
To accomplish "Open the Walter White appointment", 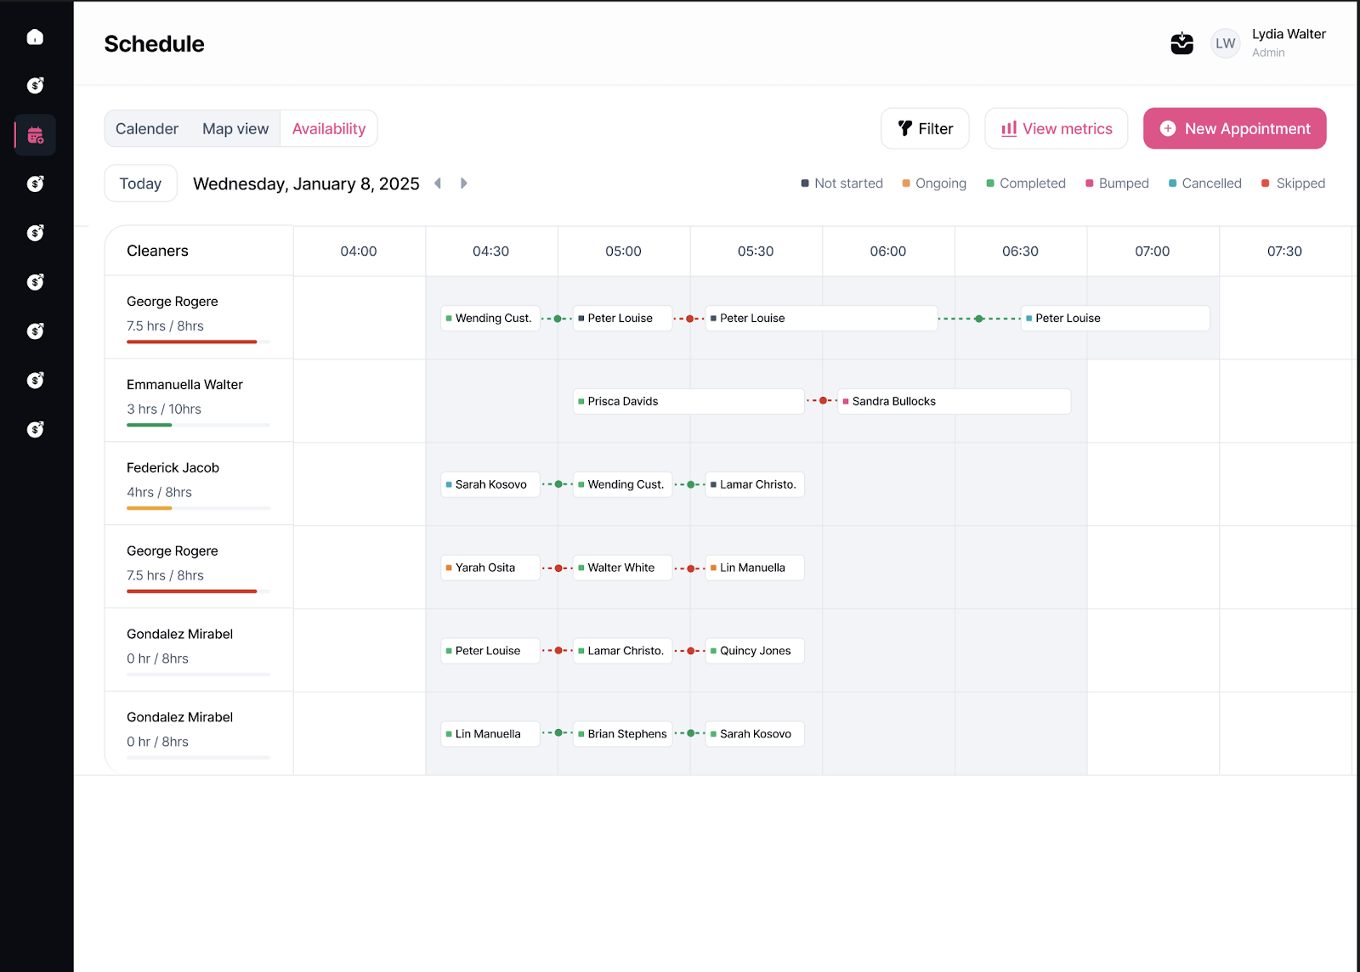I will point(622,568).
